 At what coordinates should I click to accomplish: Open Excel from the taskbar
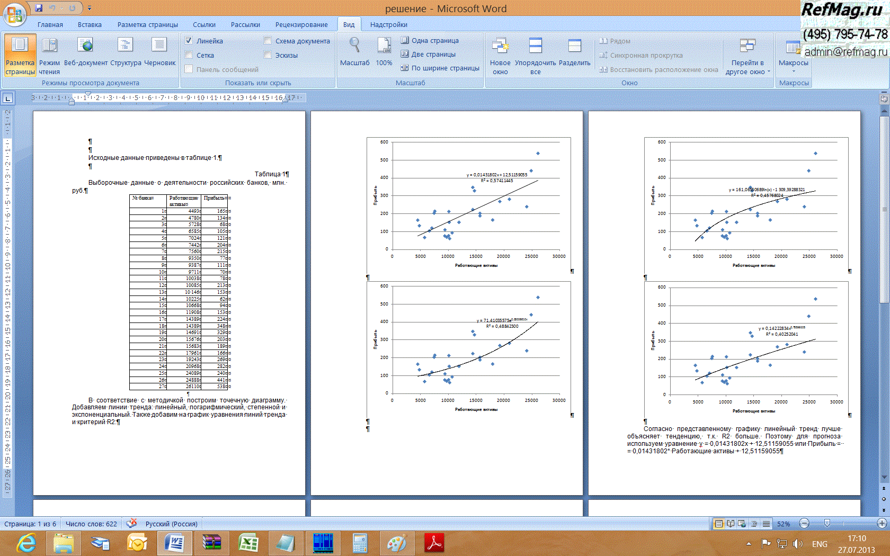click(x=248, y=543)
